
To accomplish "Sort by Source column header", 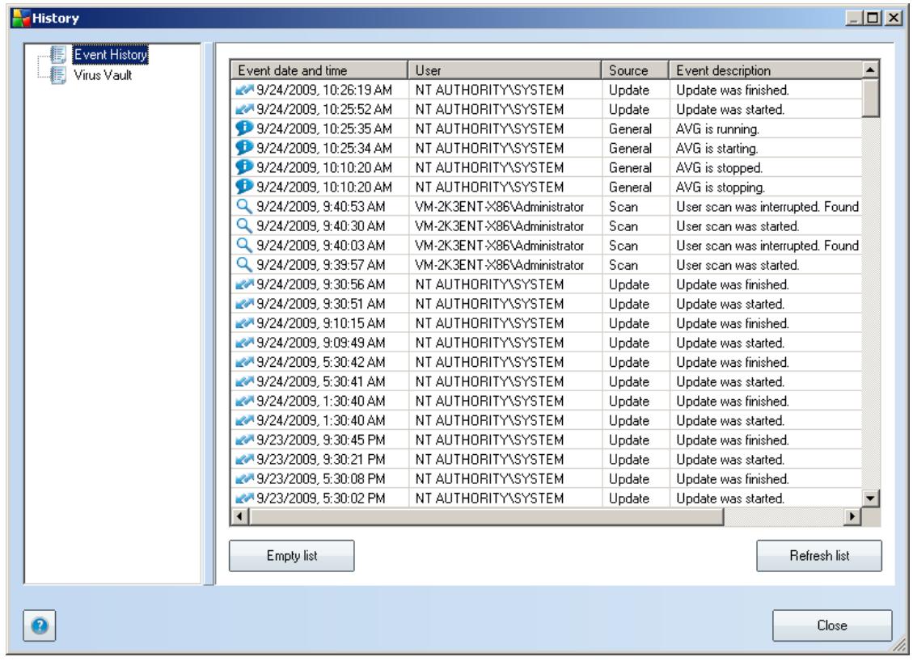I will 635,70.
